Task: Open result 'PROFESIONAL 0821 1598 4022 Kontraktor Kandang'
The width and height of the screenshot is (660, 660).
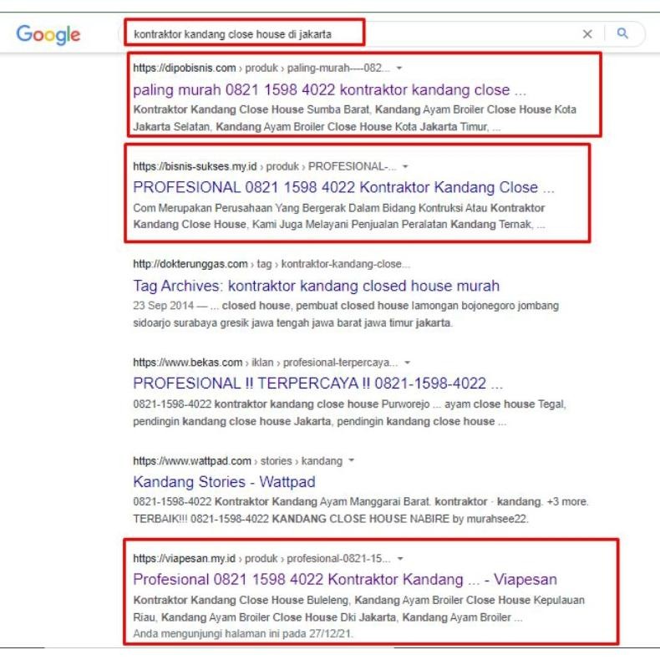Action: 343,187
